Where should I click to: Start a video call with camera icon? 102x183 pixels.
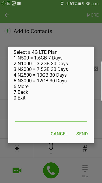17,170
